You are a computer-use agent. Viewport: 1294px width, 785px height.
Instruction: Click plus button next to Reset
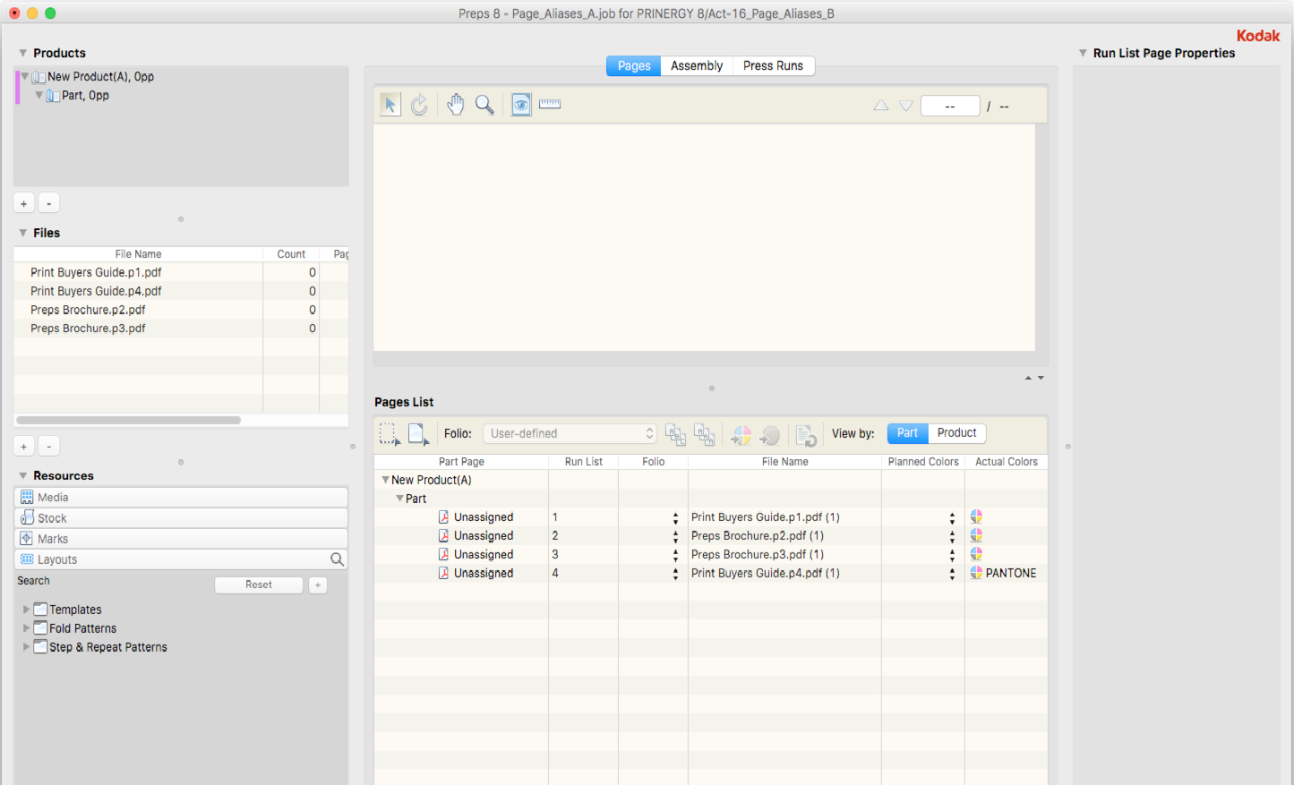coord(318,585)
